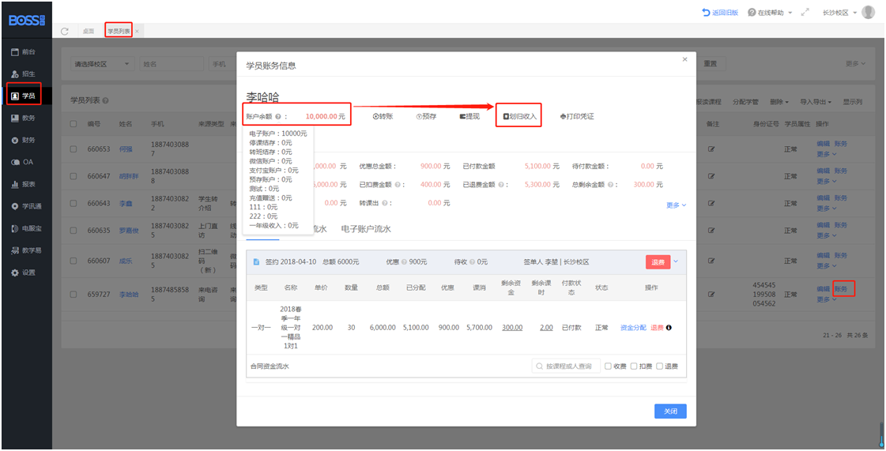The width and height of the screenshot is (886, 451).
Task: Open the 报表 sidebar module
Action: pos(24,184)
